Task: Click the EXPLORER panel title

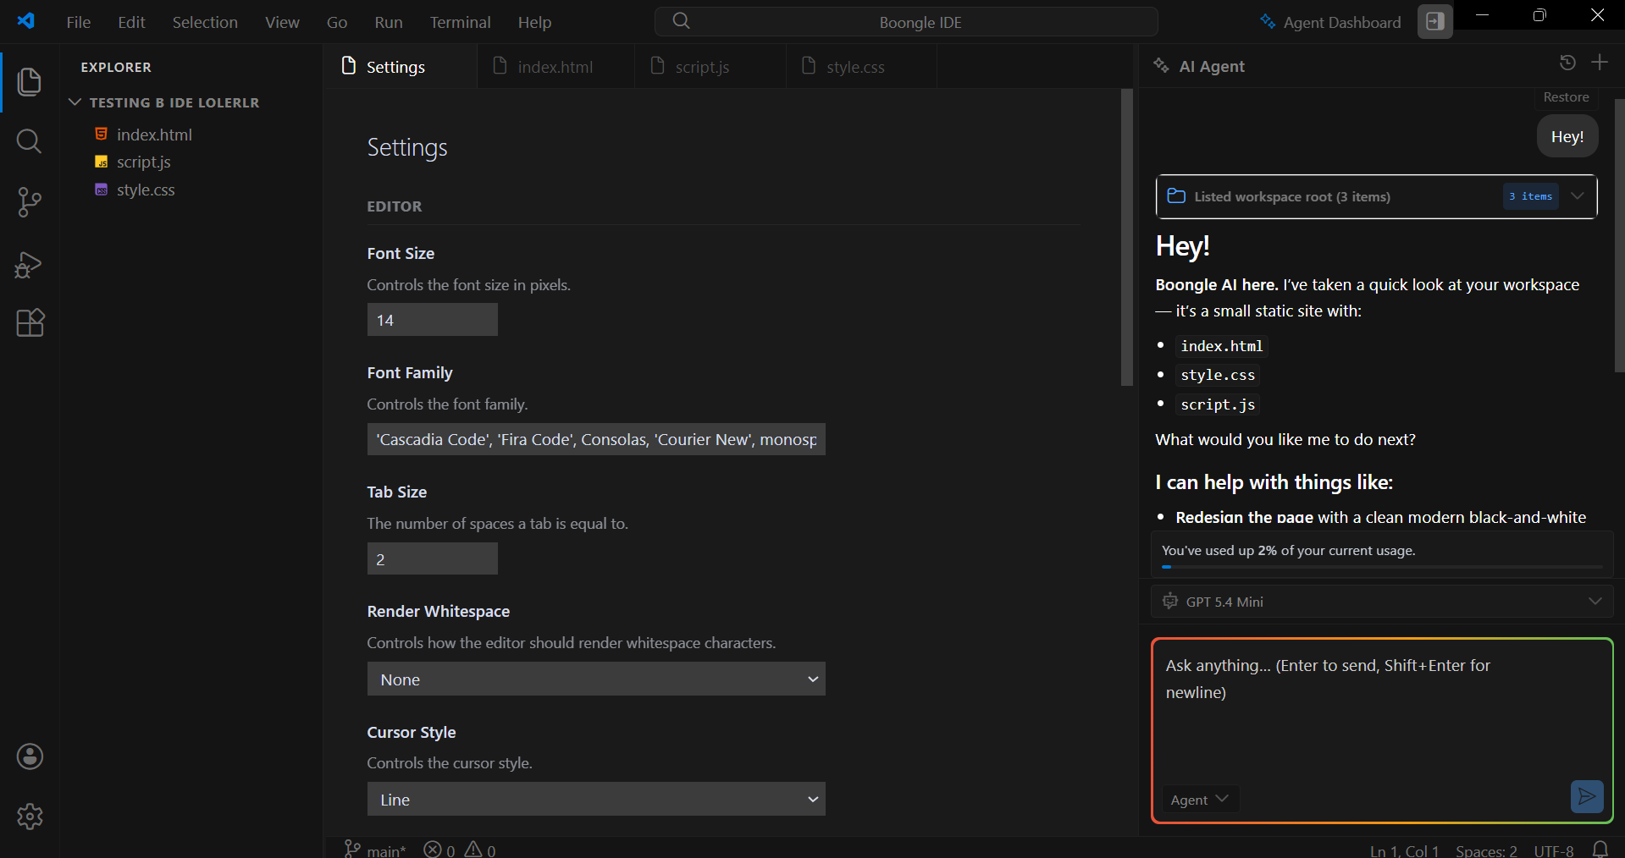Action: 116,67
